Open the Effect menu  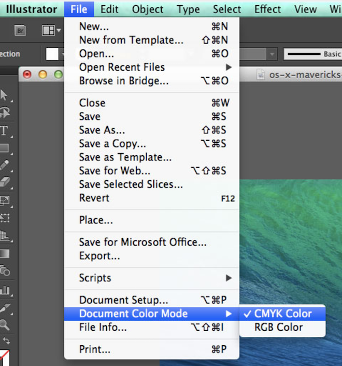[x=267, y=9]
